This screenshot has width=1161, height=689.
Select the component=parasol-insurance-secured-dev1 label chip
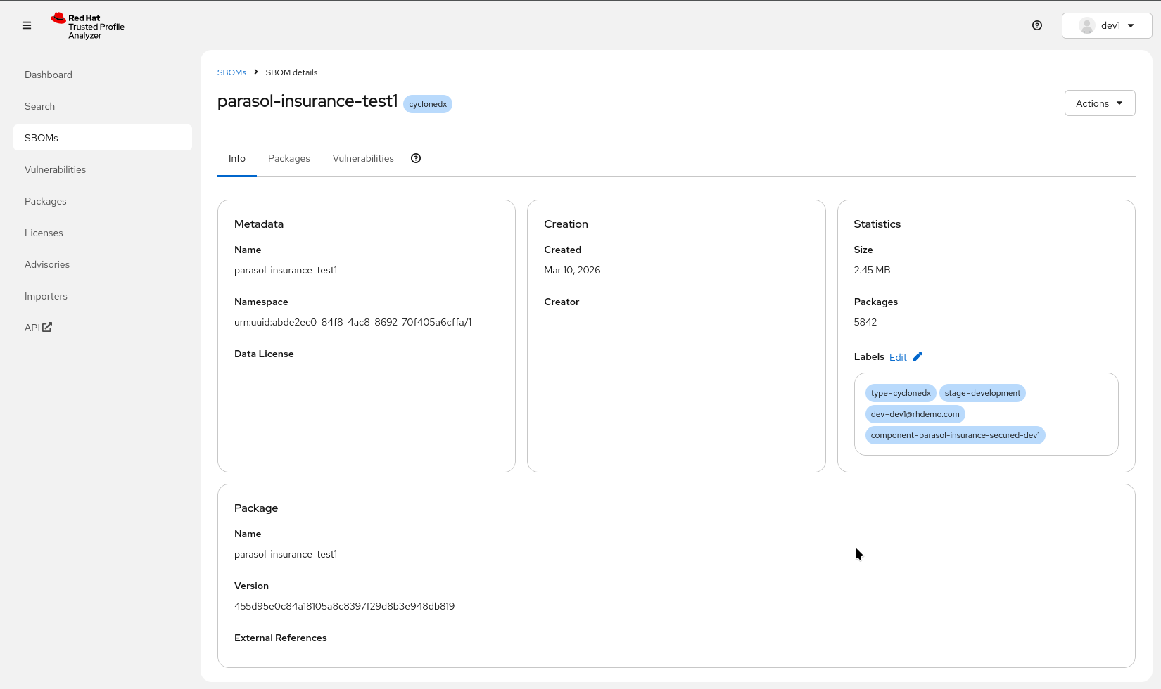pos(955,434)
